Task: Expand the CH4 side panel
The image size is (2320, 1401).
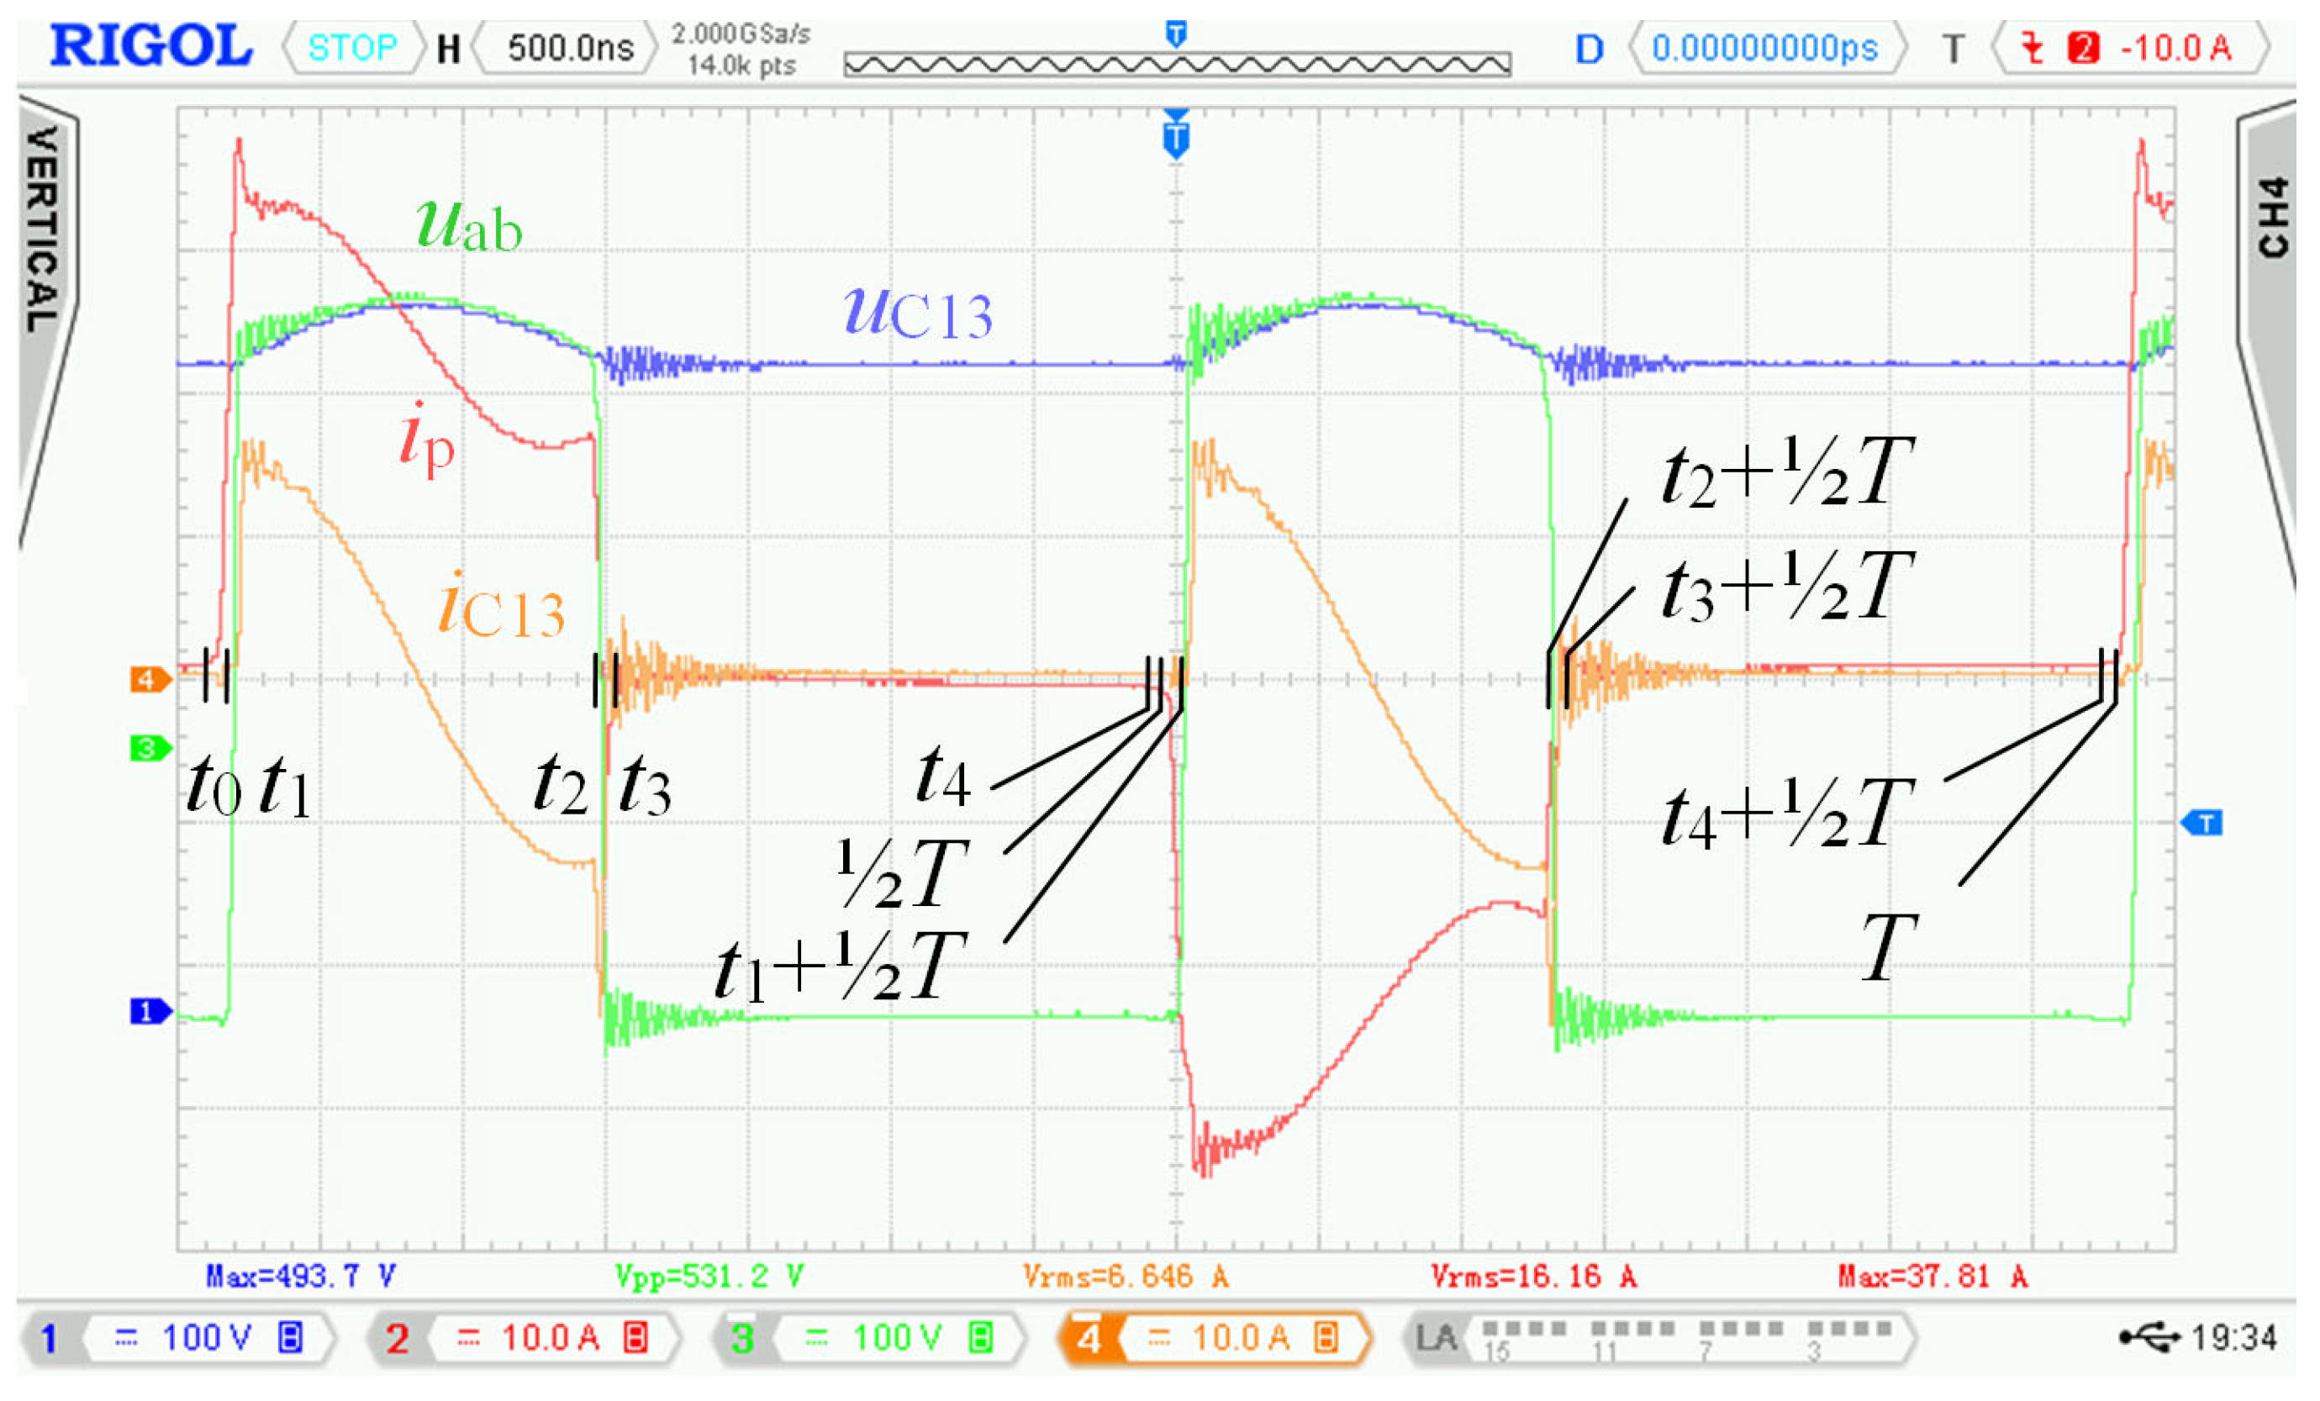Action: point(2275,217)
